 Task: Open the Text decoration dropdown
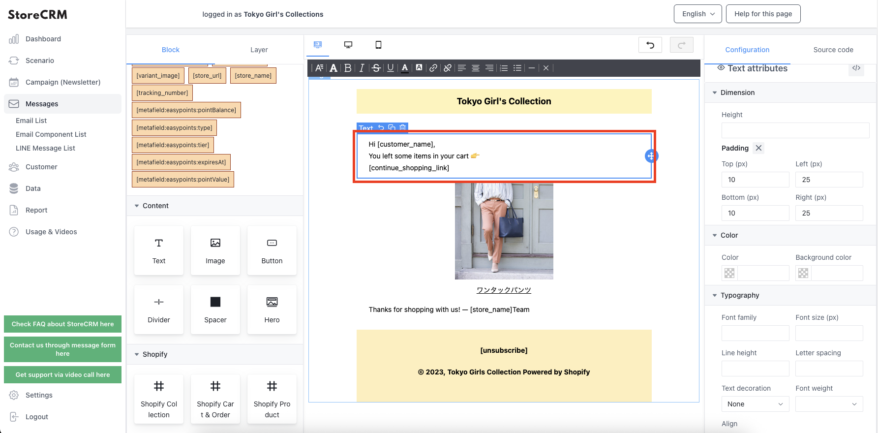[x=755, y=404]
